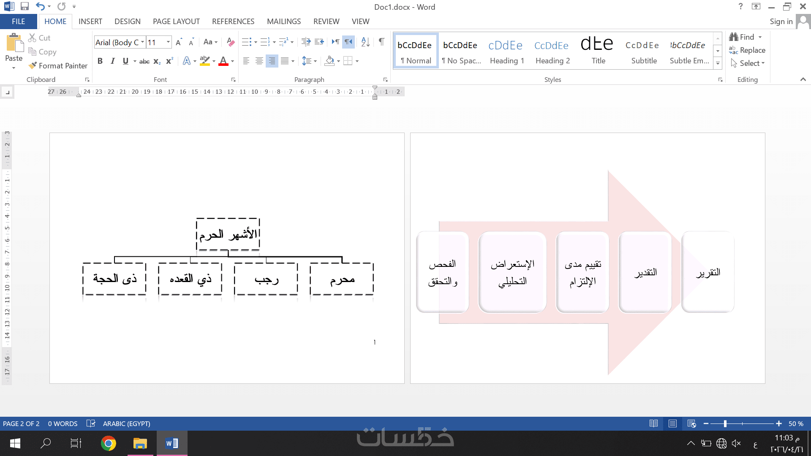Expand the font size dropdown

pos(169,42)
